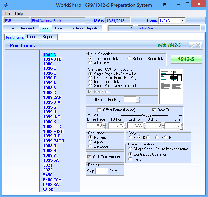208x197 pixels.
Task: Open the Form type dropdown
Action: point(182,21)
